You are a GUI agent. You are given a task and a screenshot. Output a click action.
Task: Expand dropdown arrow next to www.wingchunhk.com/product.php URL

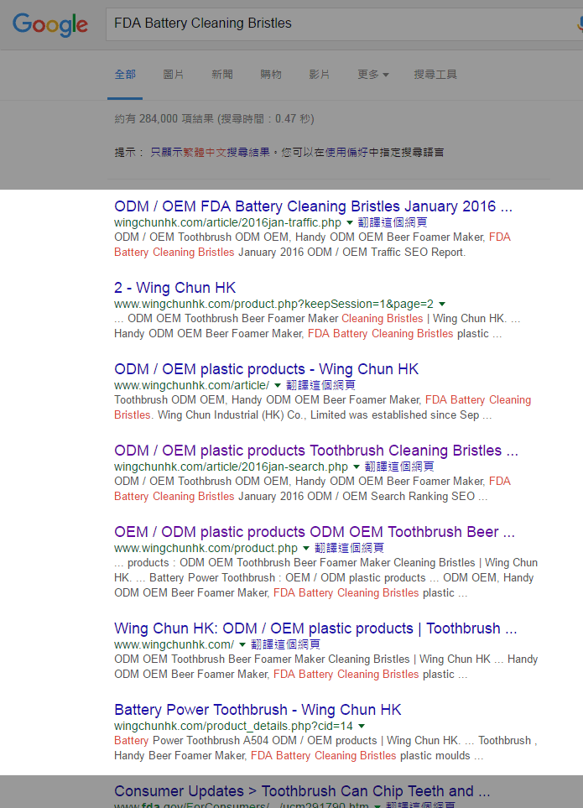306,548
